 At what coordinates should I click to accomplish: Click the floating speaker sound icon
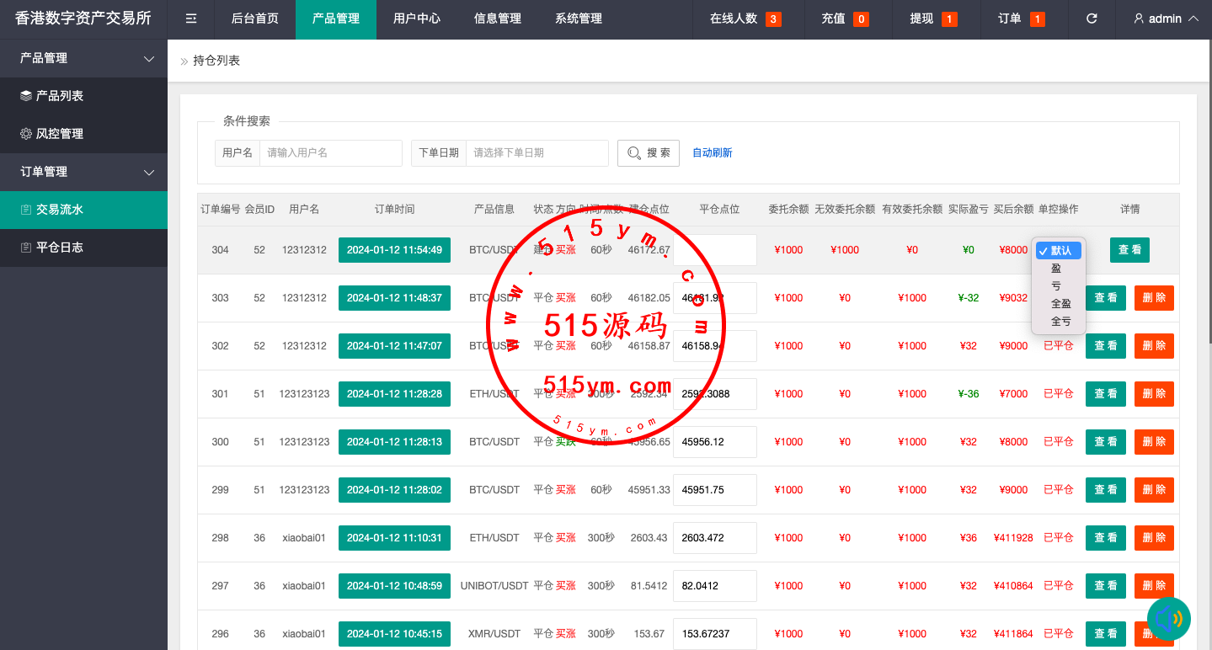pos(1168,620)
